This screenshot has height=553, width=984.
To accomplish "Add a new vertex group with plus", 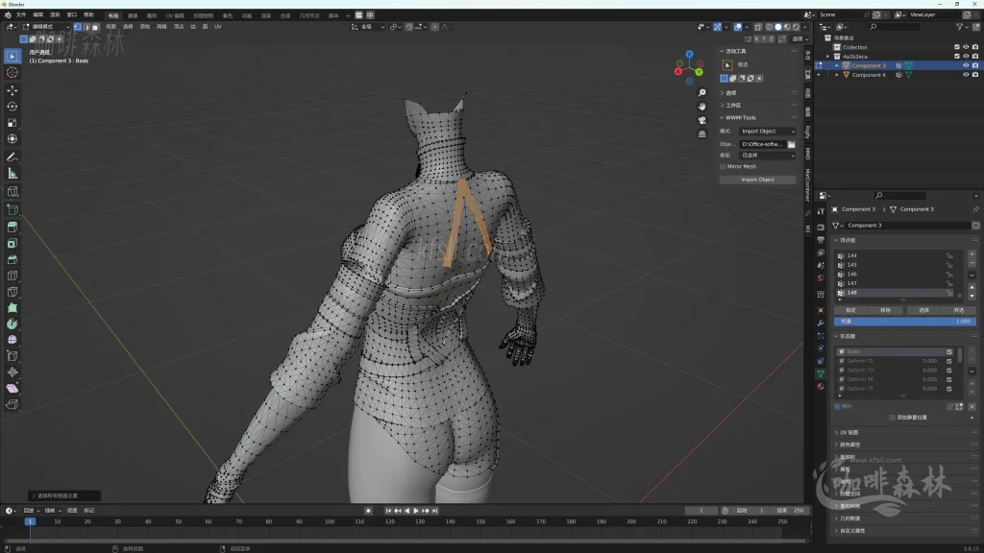I will click(x=972, y=253).
